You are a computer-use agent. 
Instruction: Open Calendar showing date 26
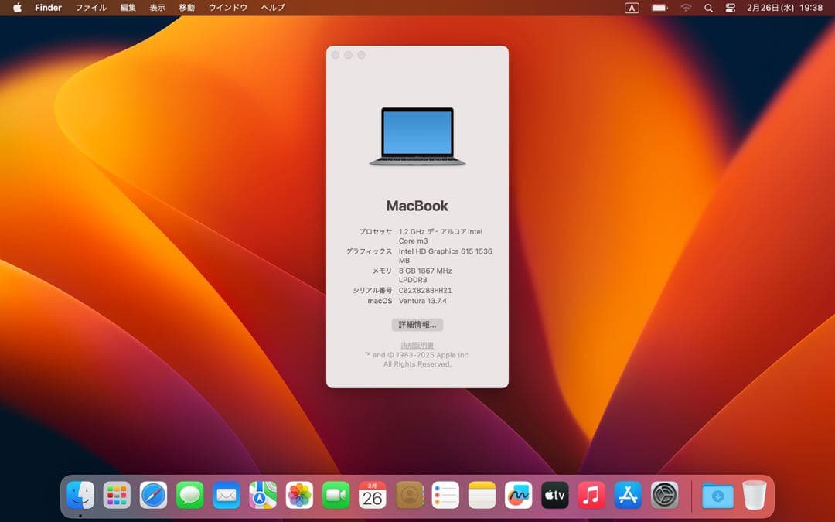(x=372, y=495)
